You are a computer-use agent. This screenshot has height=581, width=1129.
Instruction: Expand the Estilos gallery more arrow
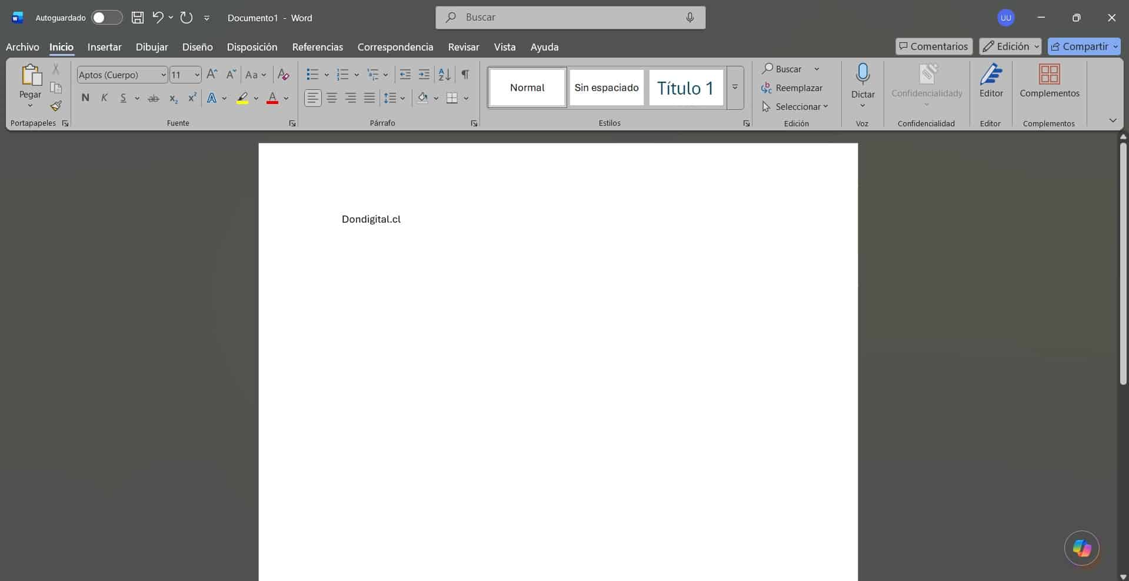pos(735,88)
